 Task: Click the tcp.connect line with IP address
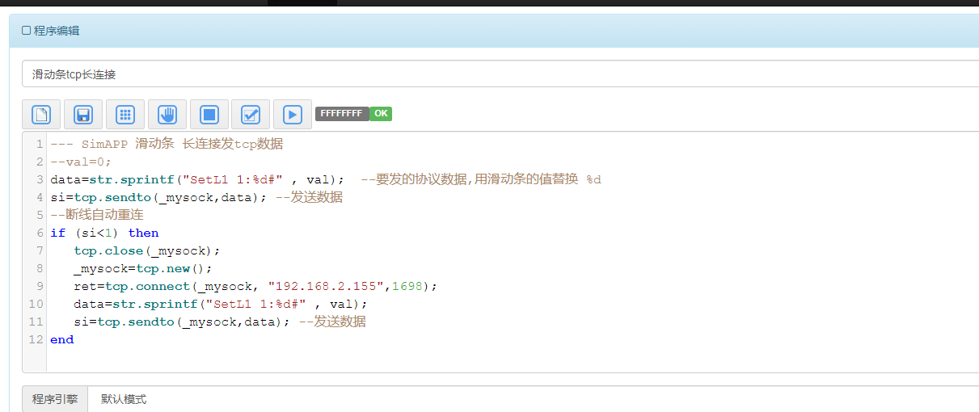click(255, 286)
